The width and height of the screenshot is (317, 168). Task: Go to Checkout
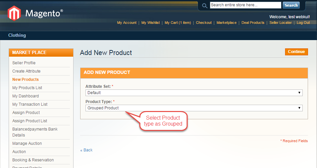click(x=204, y=23)
